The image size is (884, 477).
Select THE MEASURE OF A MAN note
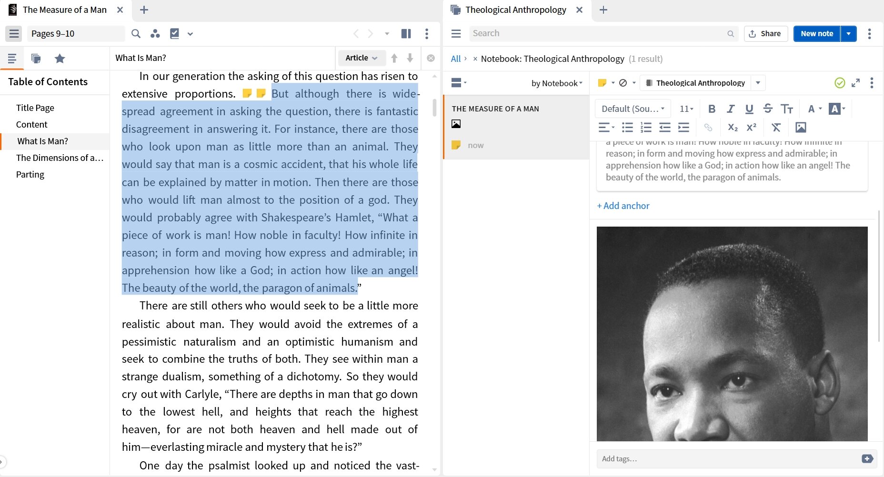516,127
